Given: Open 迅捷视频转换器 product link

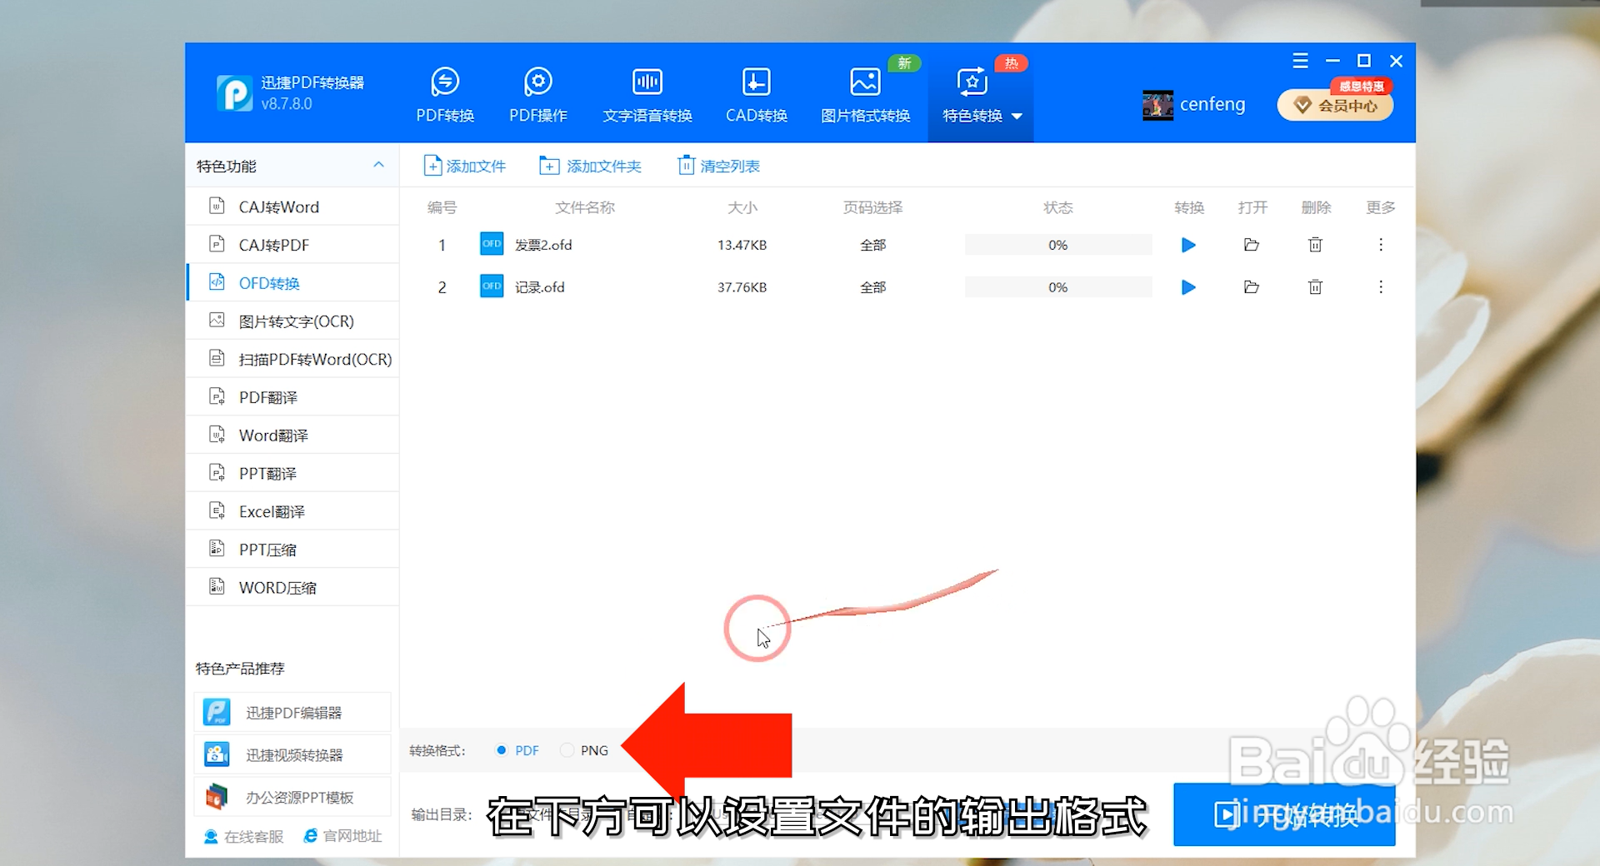Looking at the screenshot, I should (292, 755).
